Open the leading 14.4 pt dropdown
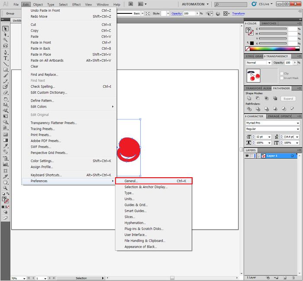Image resolution: width=303 pixels, height=281 pixels. (x=297, y=137)
